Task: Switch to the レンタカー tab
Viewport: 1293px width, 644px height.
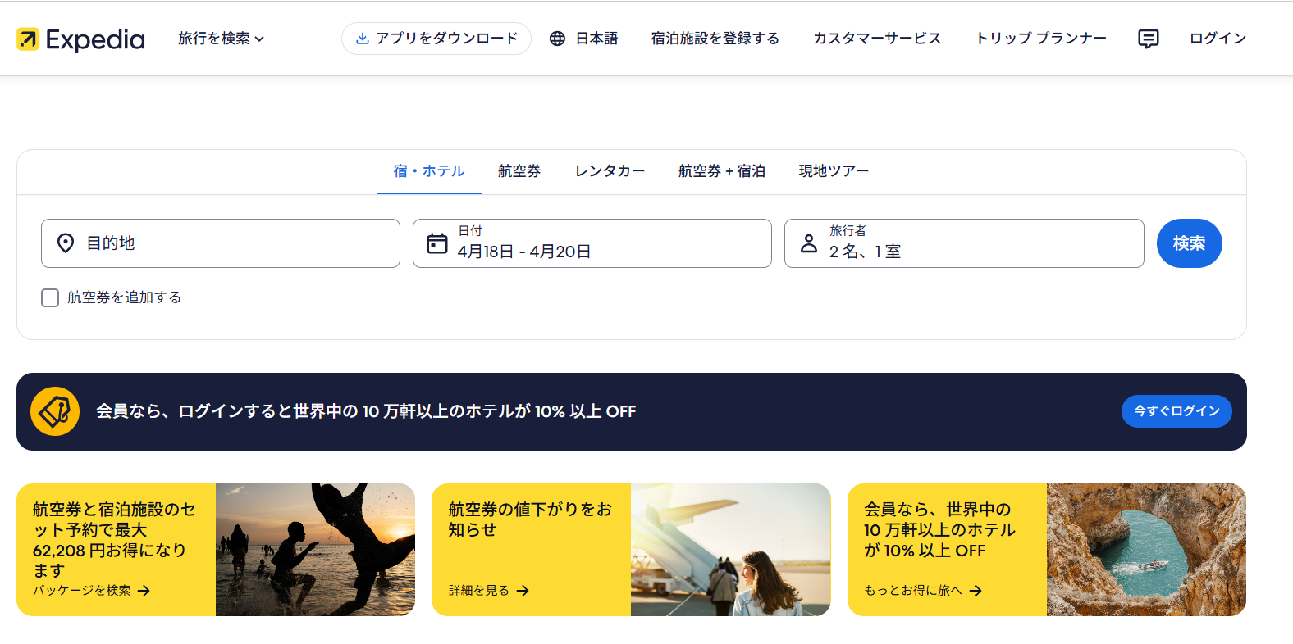Action: [610, 171]
